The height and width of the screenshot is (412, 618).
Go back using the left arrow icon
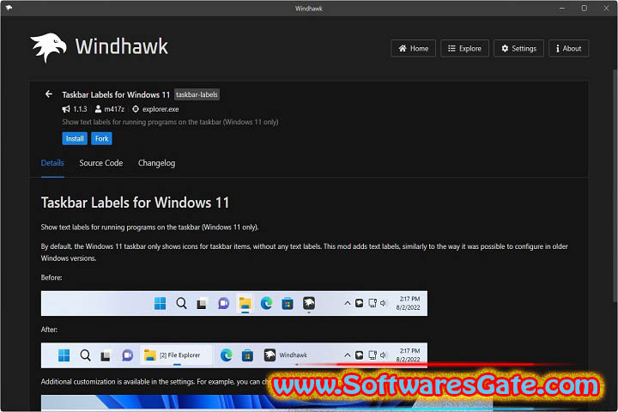click(x=48, y=94)
